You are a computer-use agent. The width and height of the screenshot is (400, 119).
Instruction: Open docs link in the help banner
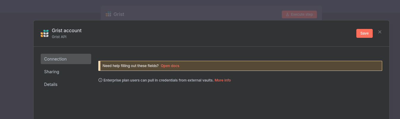[170, 66]
